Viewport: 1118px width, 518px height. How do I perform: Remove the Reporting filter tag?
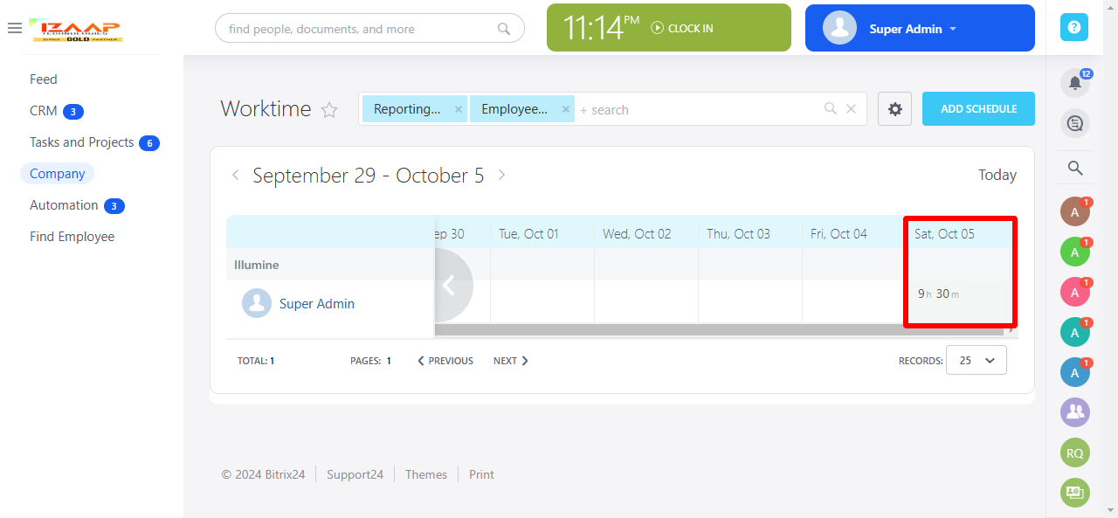point(459,109)
